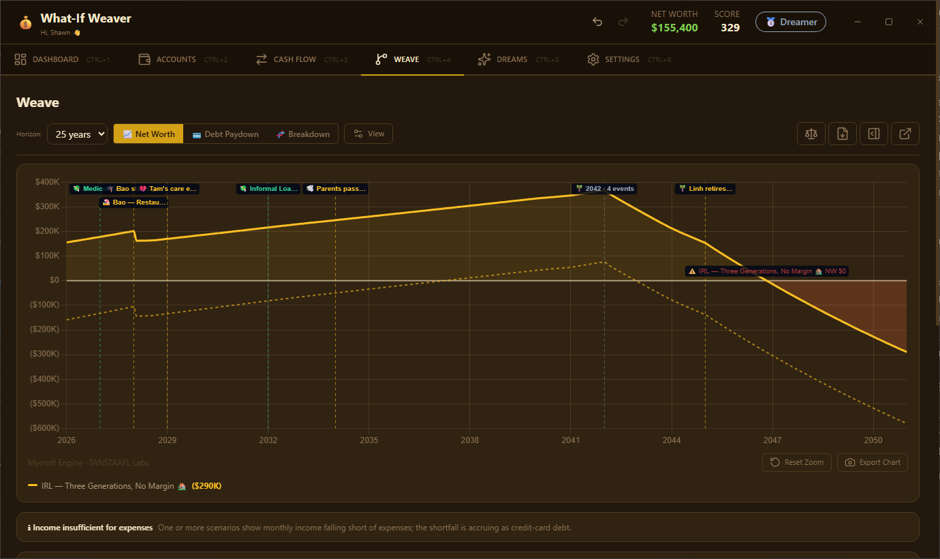Image resolution: width=940 pixels, height=559 pixels.
Task: Click the file download icon
Action: coord(843,134)
